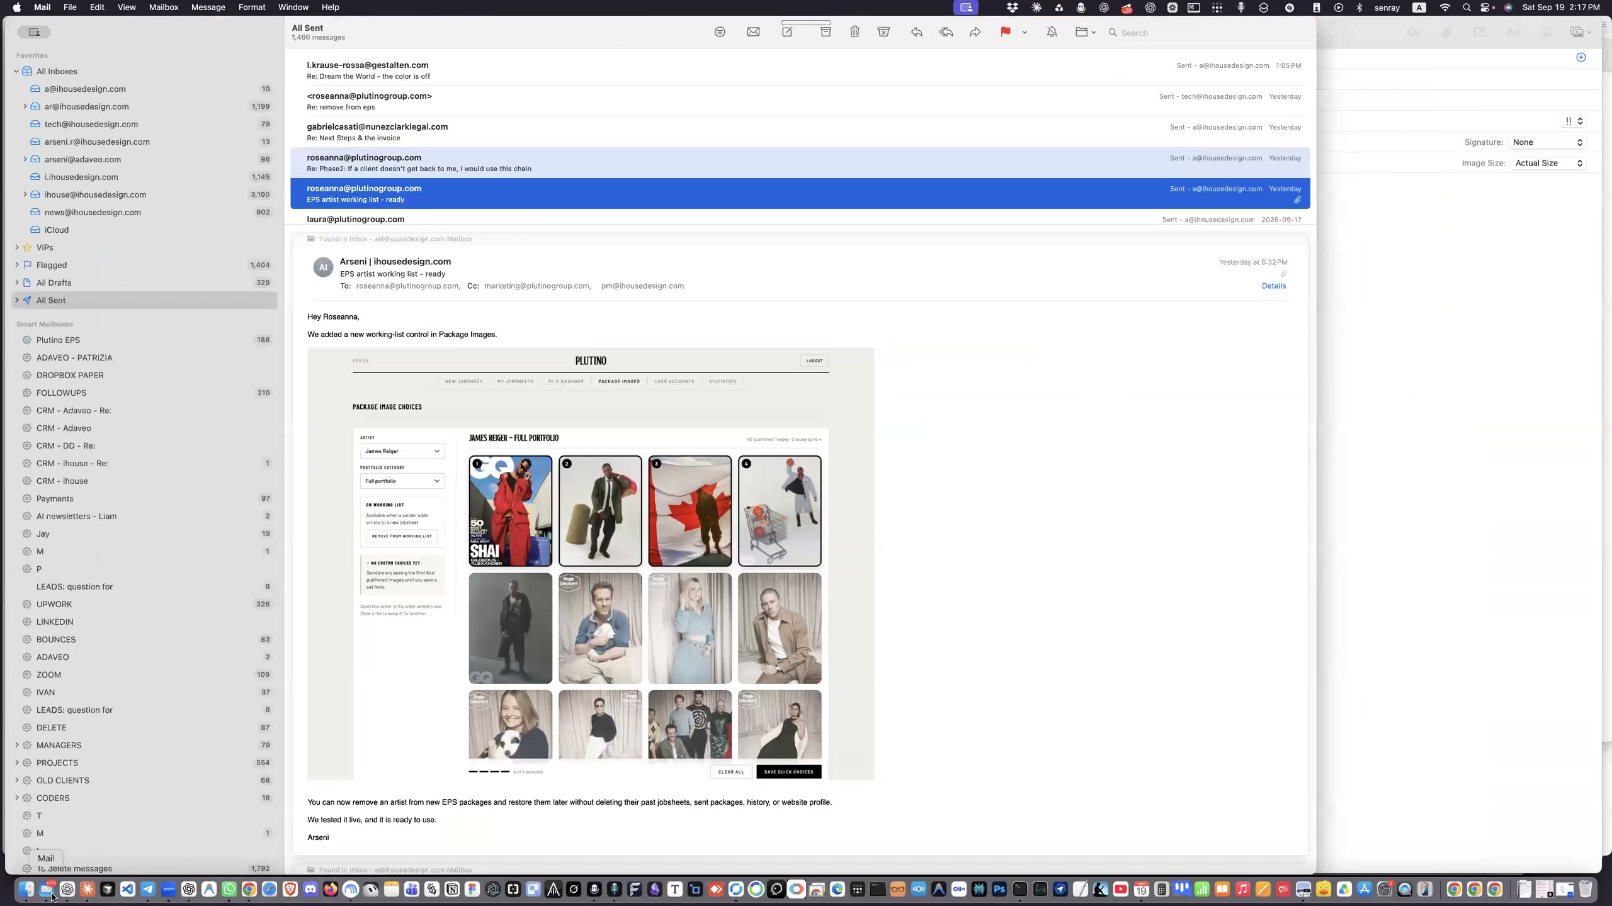Select the Flagged mailbox
The image size is (1612, 906).
pos(144,265)
